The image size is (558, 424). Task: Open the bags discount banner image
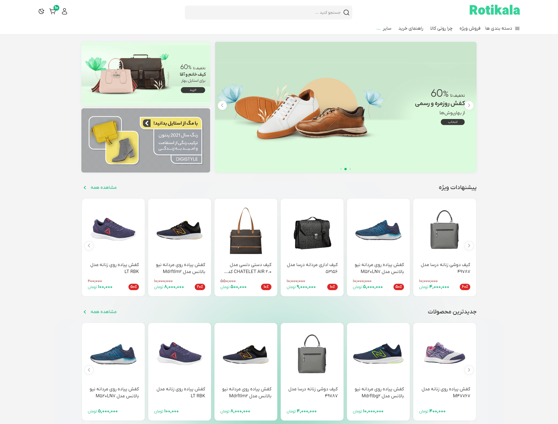(146, 74)
